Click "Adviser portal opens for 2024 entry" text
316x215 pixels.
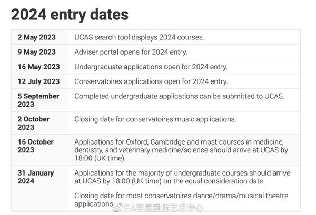(x=131, y=52)
